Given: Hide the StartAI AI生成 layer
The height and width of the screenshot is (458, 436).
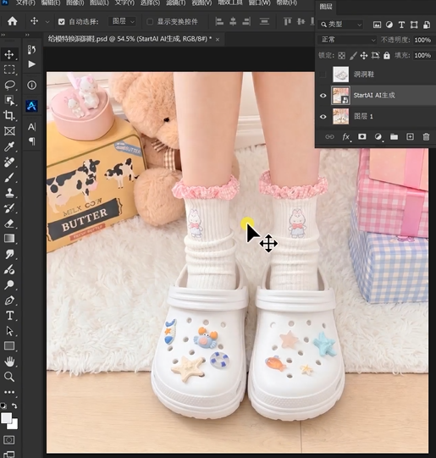Looking at the screenshot, I should (323, 96).
